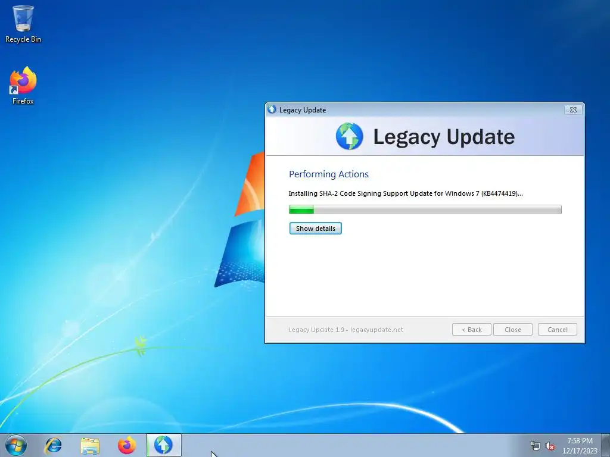Click the large 'Legacy Update' banner title
Image resolution: width=610 pixels, height=457 pixels.
pyautogui.click(x=444, y=137)
